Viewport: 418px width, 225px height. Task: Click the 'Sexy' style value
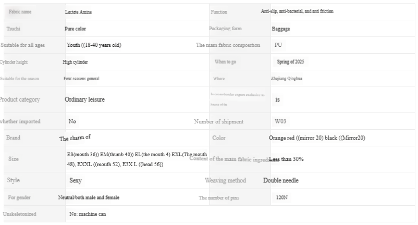tap(76, 181)
